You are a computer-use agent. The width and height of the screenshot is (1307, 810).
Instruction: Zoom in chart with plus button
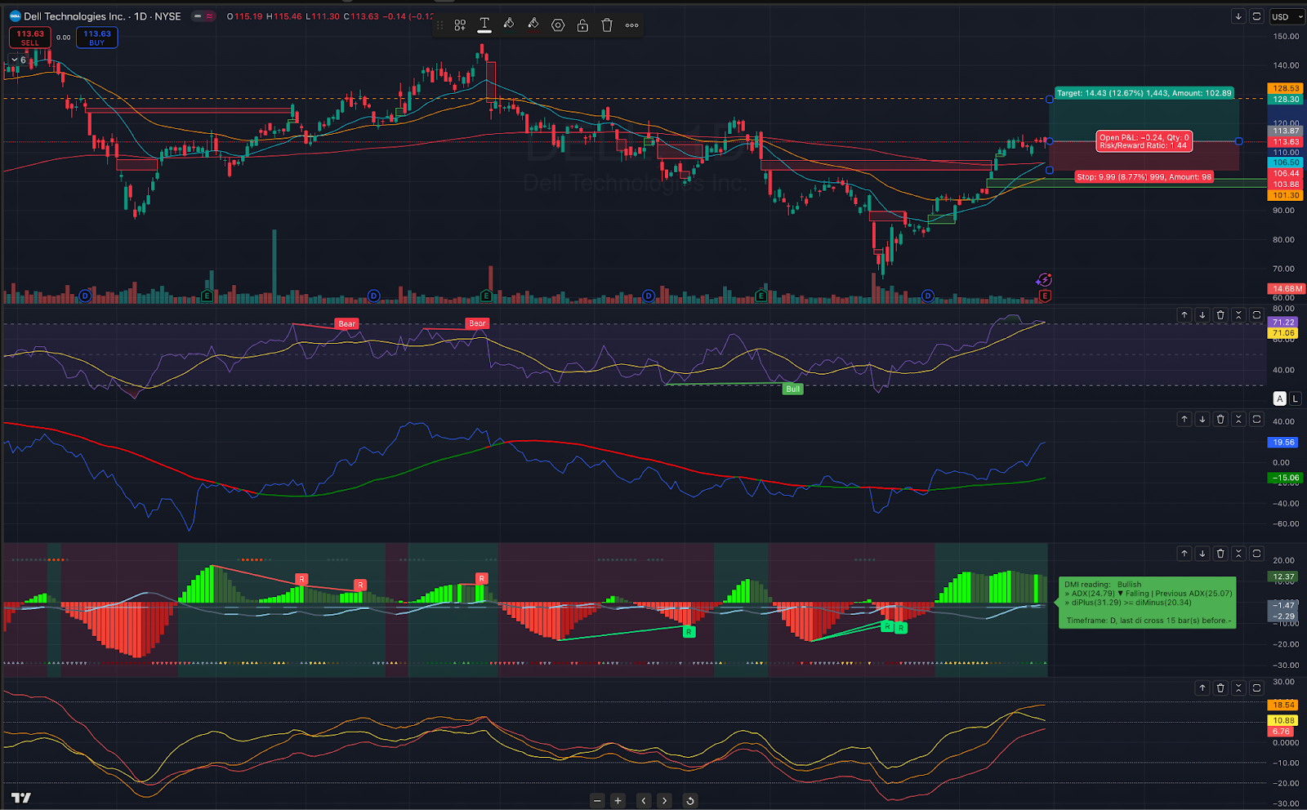(618, 800)
